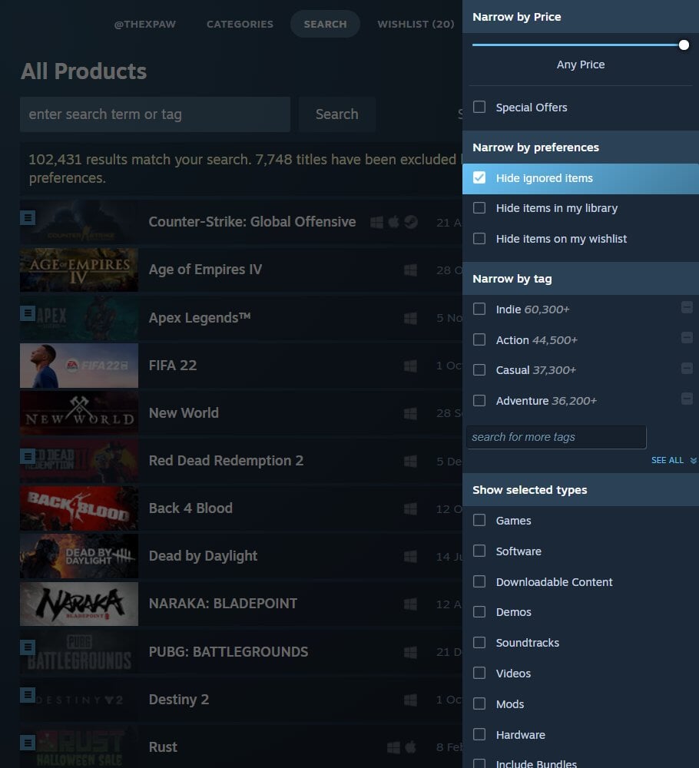
Task: Open the Back 4 Blood result
Action: (190, 508)
